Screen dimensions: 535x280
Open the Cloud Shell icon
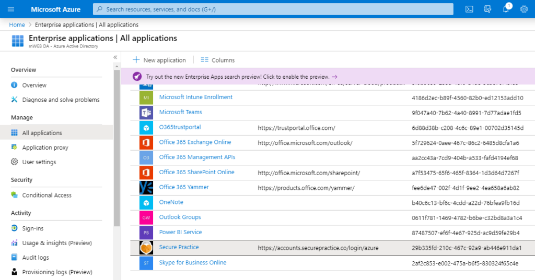[x=470, y=9]
